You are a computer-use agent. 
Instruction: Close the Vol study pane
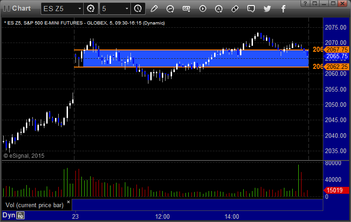click(68, 202)
